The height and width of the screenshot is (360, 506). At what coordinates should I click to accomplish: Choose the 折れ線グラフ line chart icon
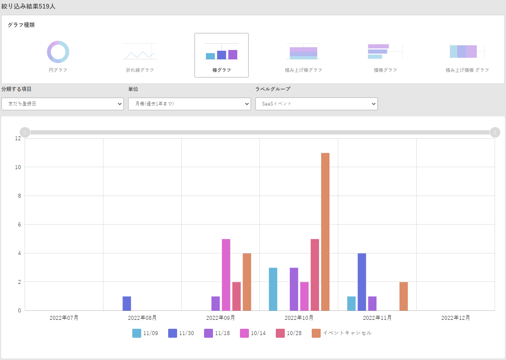coord(140,52)
